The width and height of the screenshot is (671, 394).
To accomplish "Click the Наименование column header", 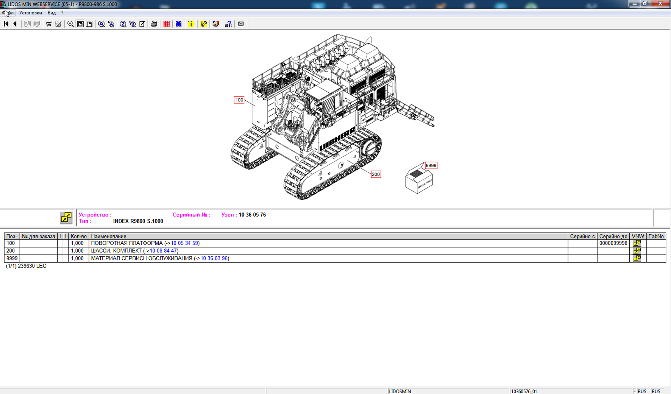I will [109, 237].
